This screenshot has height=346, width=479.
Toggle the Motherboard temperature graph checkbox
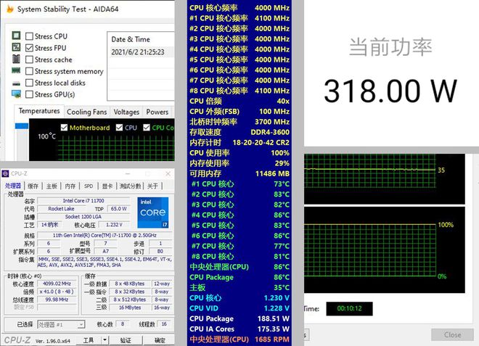tap(64, 128)
